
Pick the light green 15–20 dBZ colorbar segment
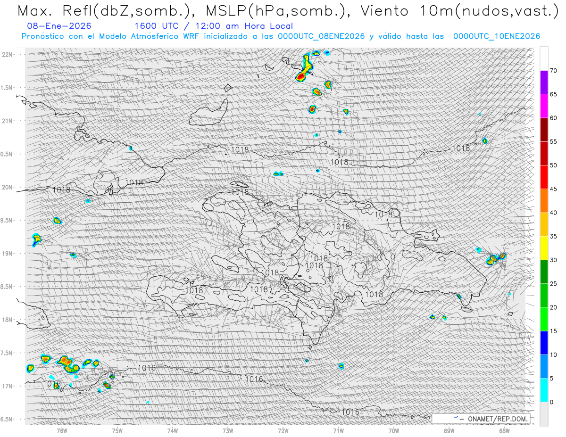pyautogui.click(x=544, y=319)
